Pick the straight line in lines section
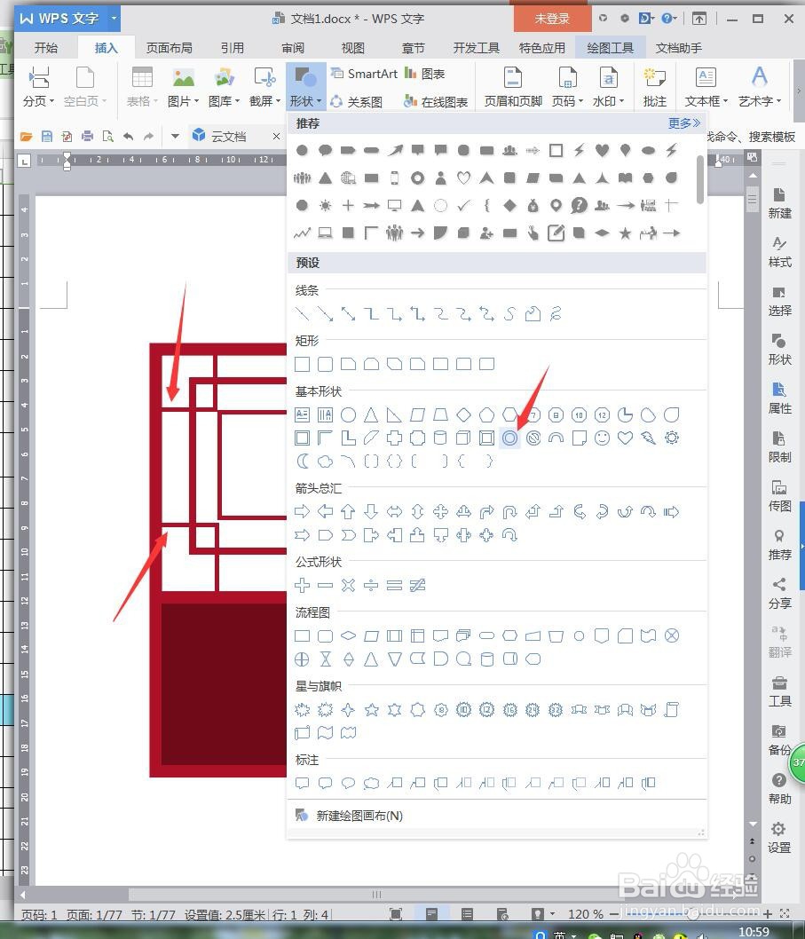The width and height of the screenshot is (805, 939). click(x=303, y=313)
